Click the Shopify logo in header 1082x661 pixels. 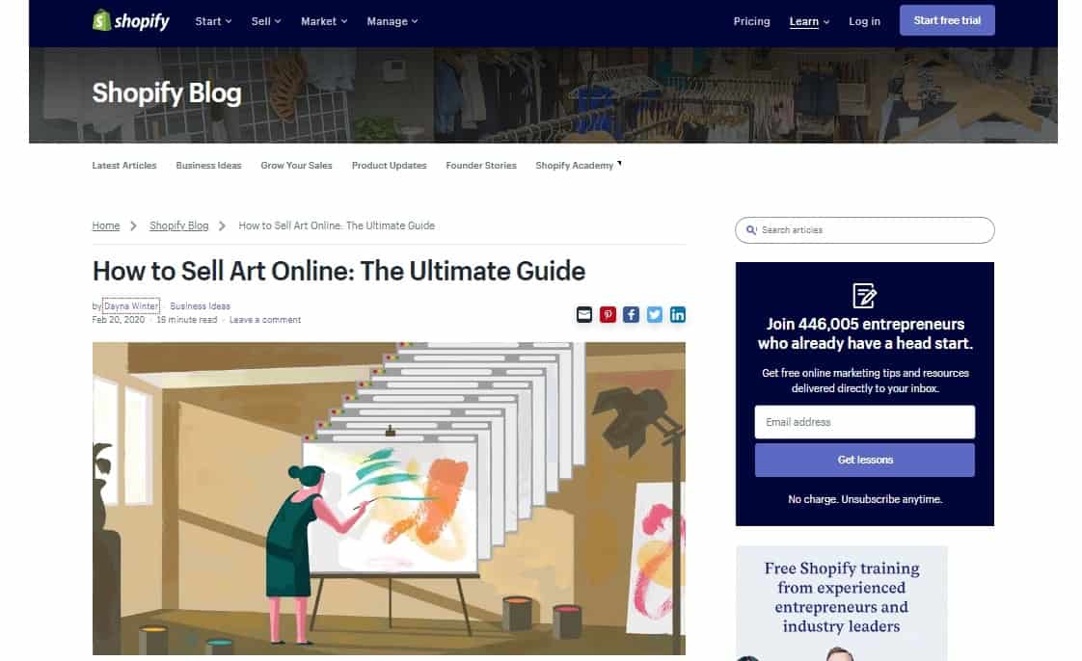click(x=131, y=20)
